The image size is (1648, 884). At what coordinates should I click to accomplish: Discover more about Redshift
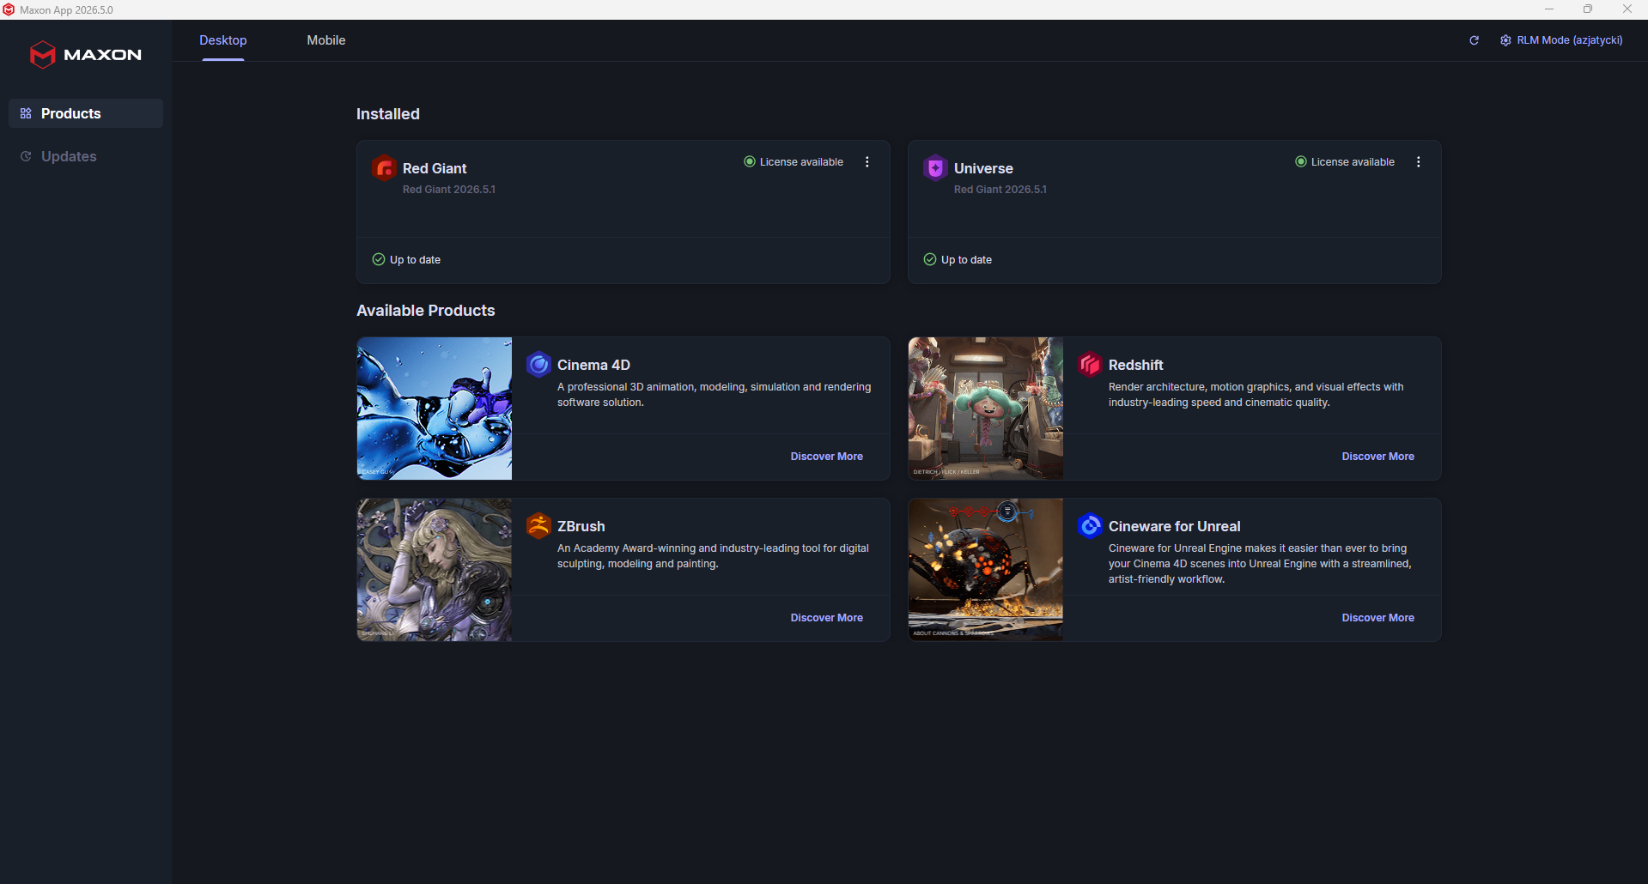[x=1378, y=457]
